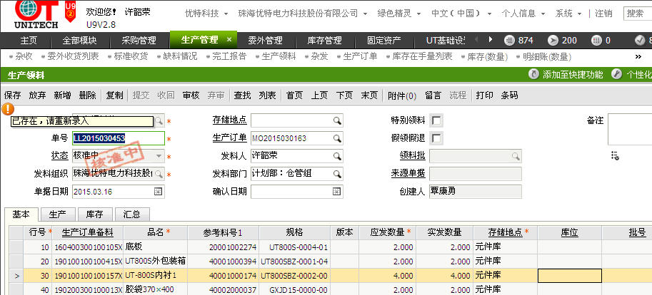Screen dimensions: 652x295
Task: Click the 发料部门 lookup magnifier icon
Action: tap(337, 174)
